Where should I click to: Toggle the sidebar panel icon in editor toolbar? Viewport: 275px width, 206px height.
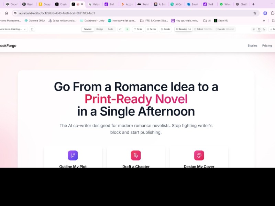coord(32,29)
